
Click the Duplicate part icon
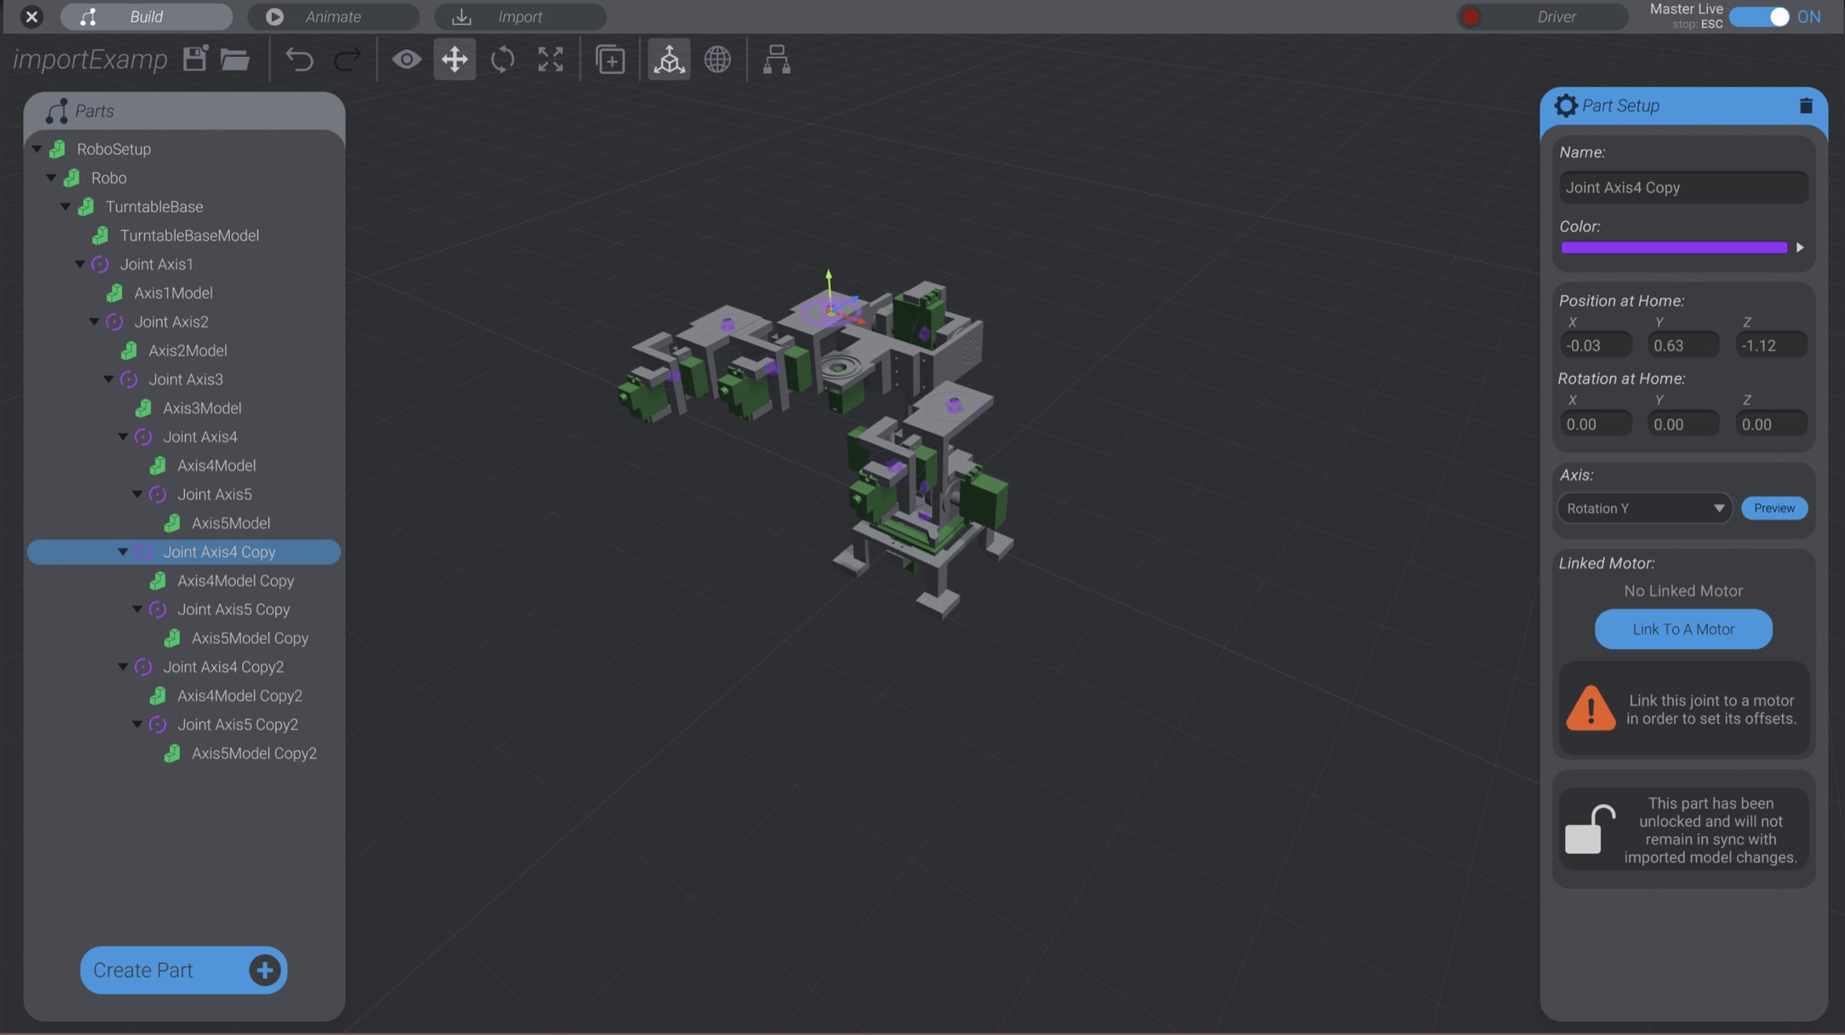click(x=609, y=59)
